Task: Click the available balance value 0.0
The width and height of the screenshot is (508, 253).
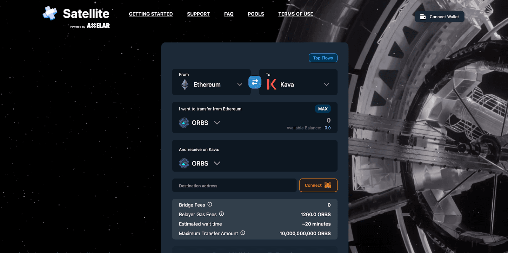Action: pos(328,128)
